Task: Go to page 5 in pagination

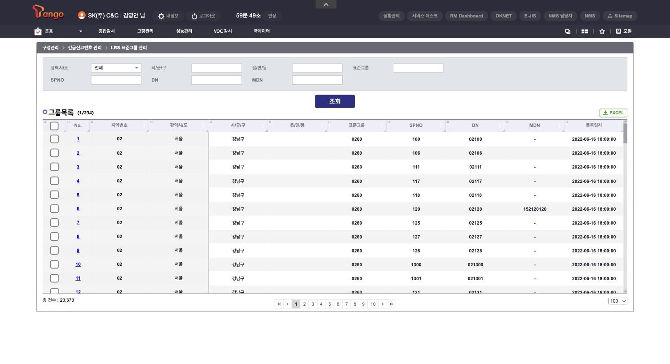Action: tap(330, 304)
